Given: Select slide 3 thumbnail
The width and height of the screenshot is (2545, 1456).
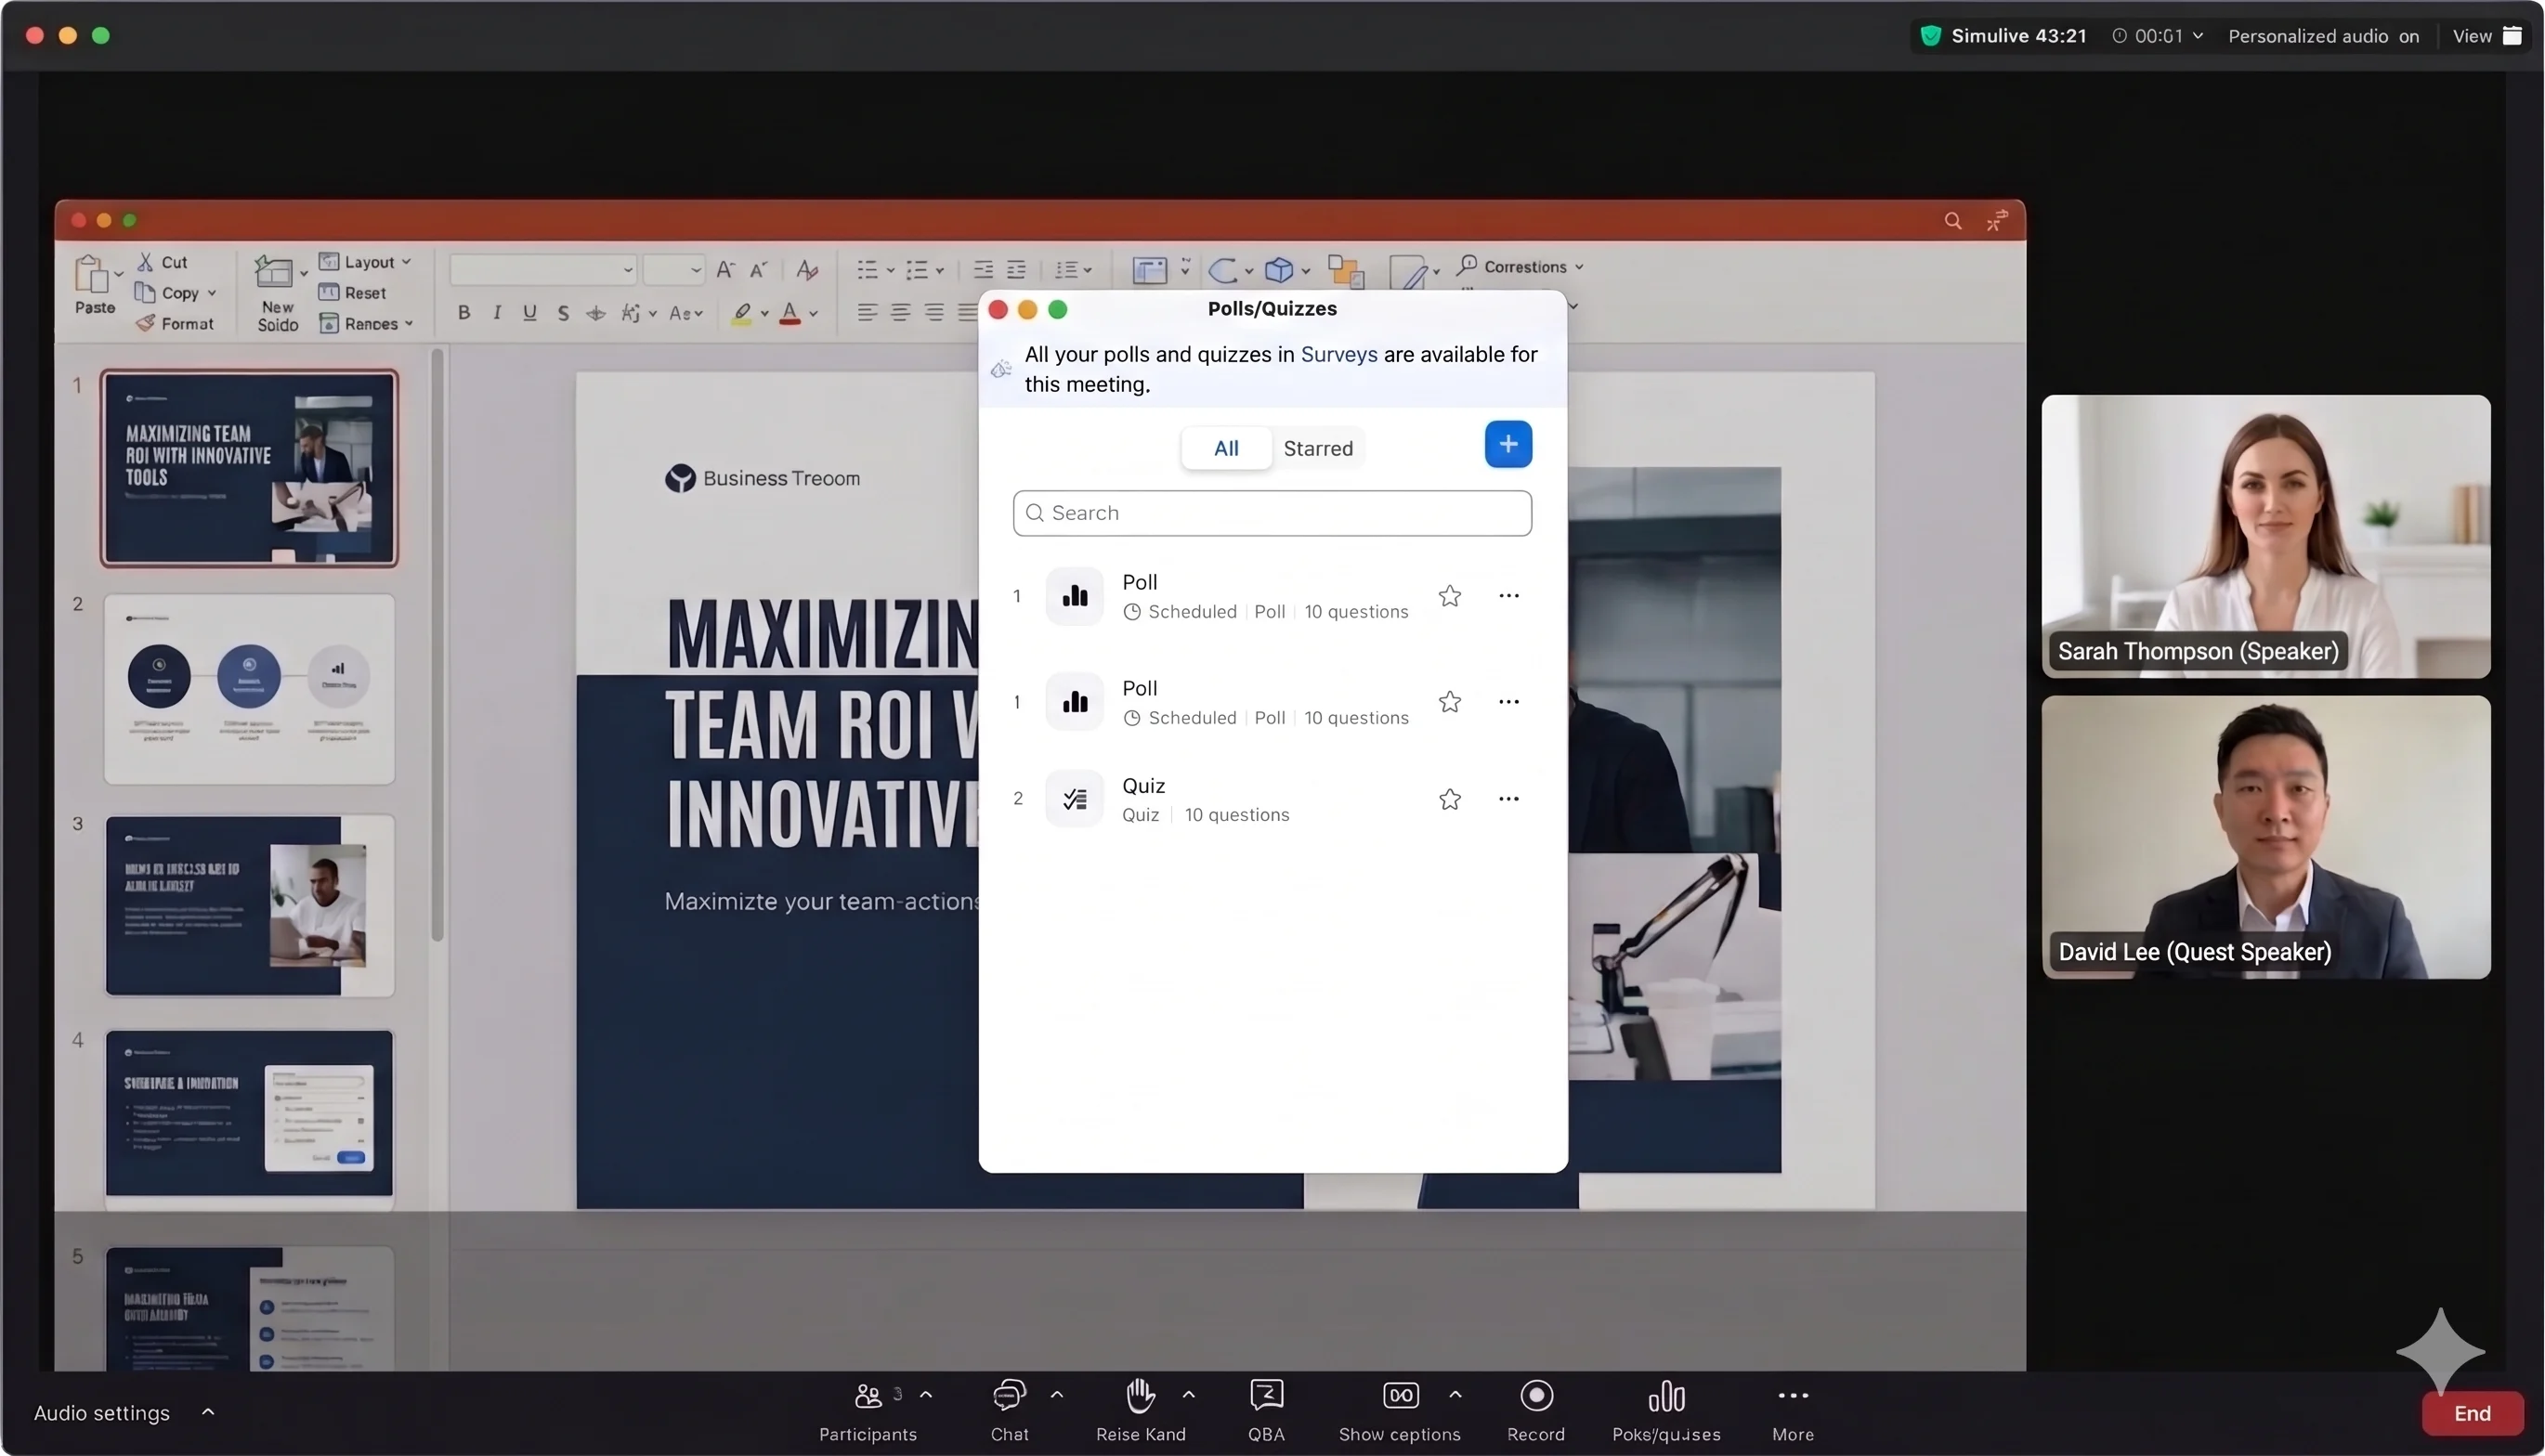Looking at the screenshot, I should 249,906.
